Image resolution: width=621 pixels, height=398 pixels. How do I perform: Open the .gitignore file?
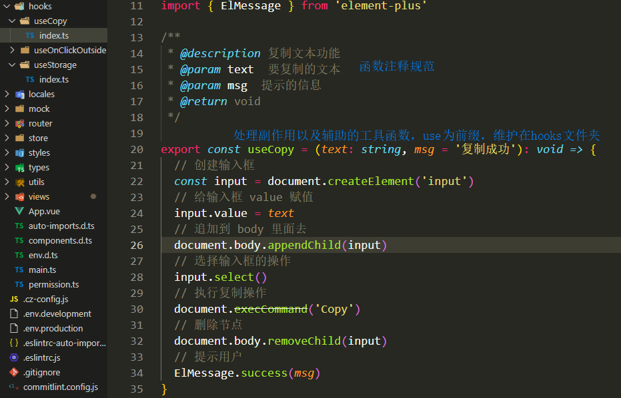41,372
